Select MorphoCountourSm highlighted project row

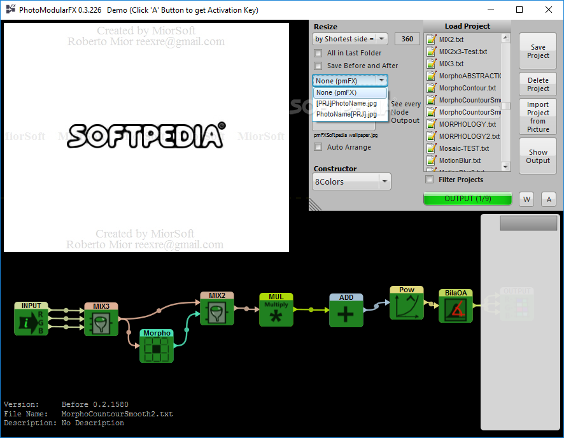[x=463, y=112]
